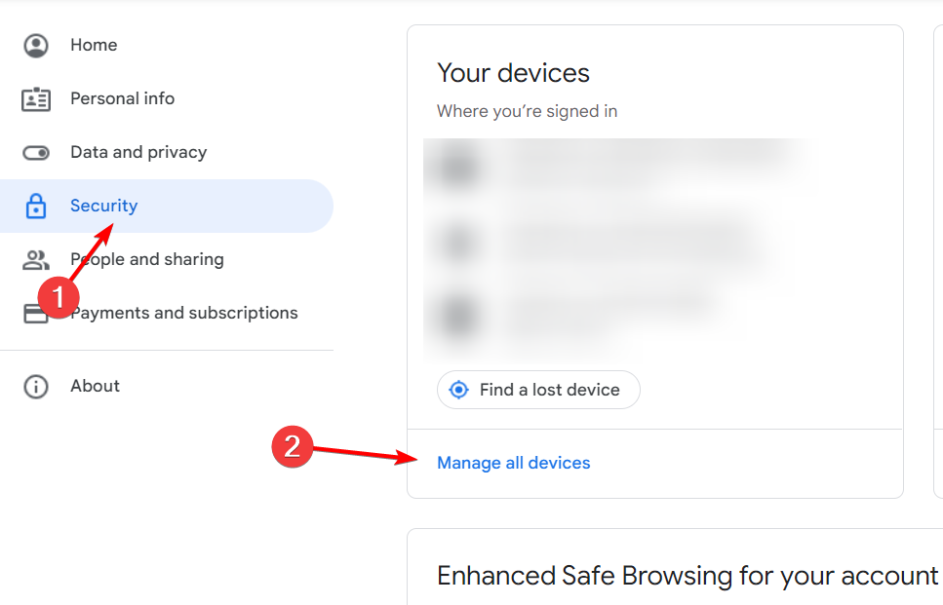This screenshot has height=605, width=943.
Task: Click the About info circle icon
Action: [36, 387]
